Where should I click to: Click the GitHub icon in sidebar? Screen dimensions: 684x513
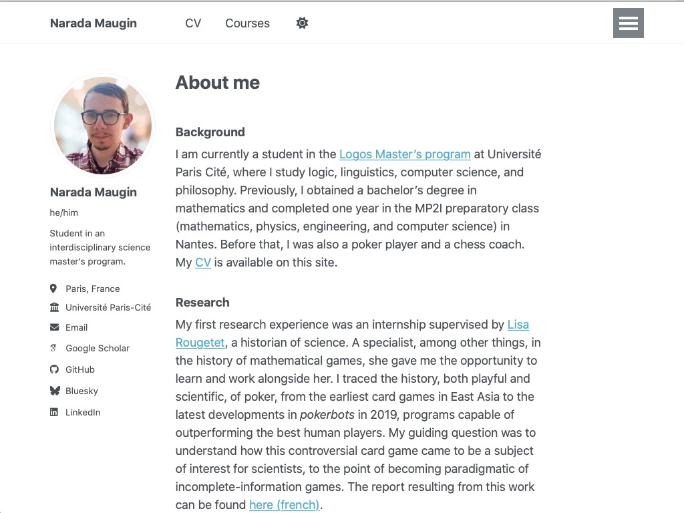click(x=54, y=369)
